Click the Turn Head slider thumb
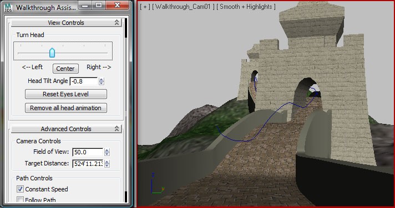Viewport: 395px width, 208px height. click(52, 53)
